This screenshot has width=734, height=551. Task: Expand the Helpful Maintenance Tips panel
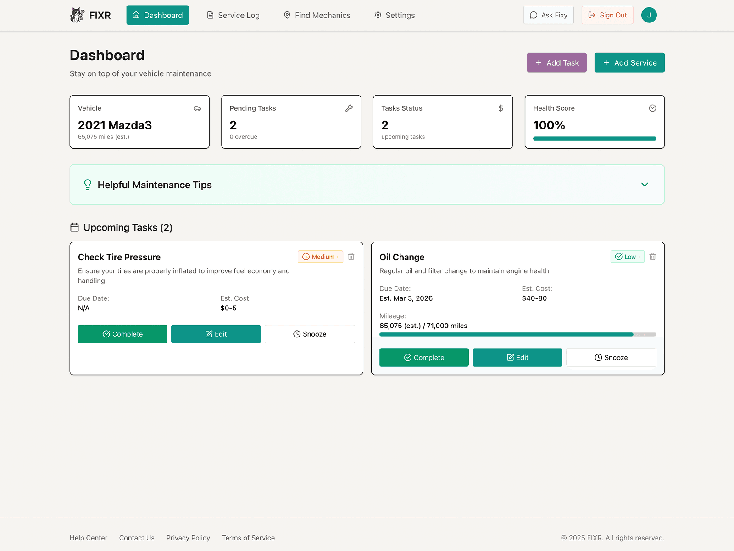645,185
